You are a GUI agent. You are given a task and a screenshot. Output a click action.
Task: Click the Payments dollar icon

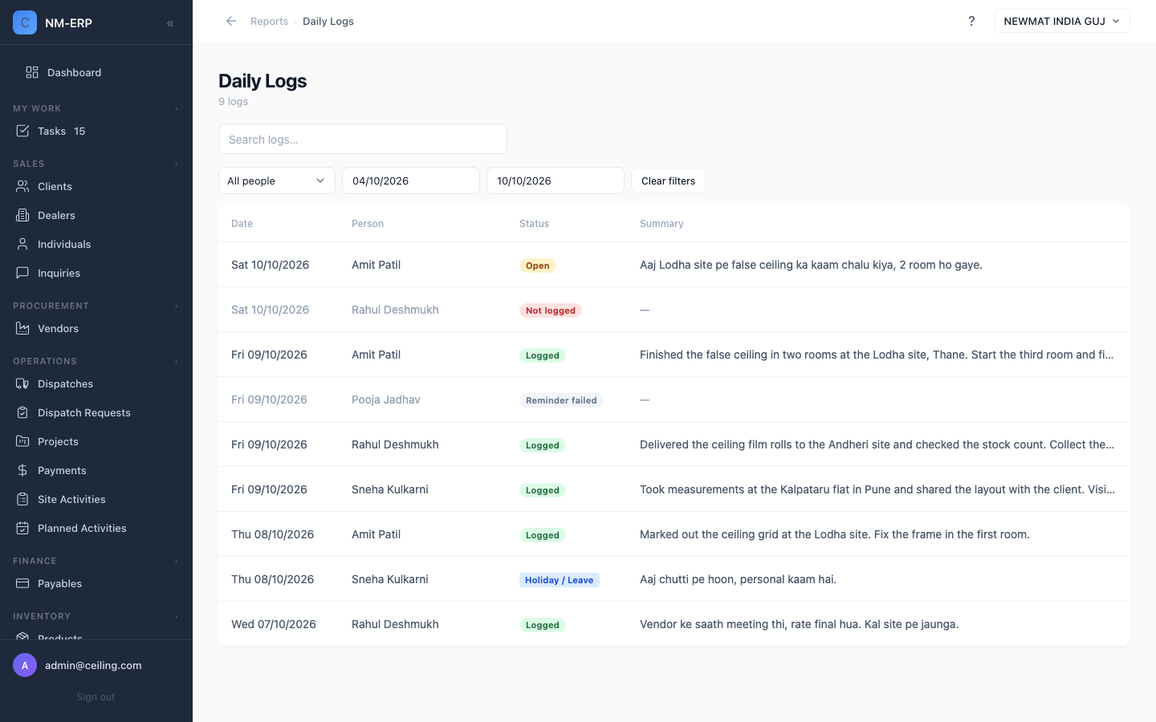(22, 470)
